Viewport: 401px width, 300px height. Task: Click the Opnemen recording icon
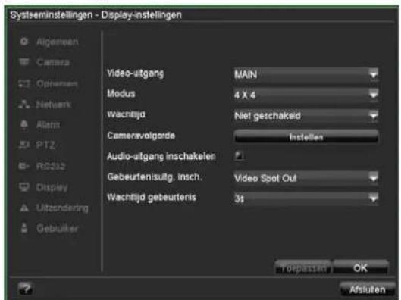[24, 83]
